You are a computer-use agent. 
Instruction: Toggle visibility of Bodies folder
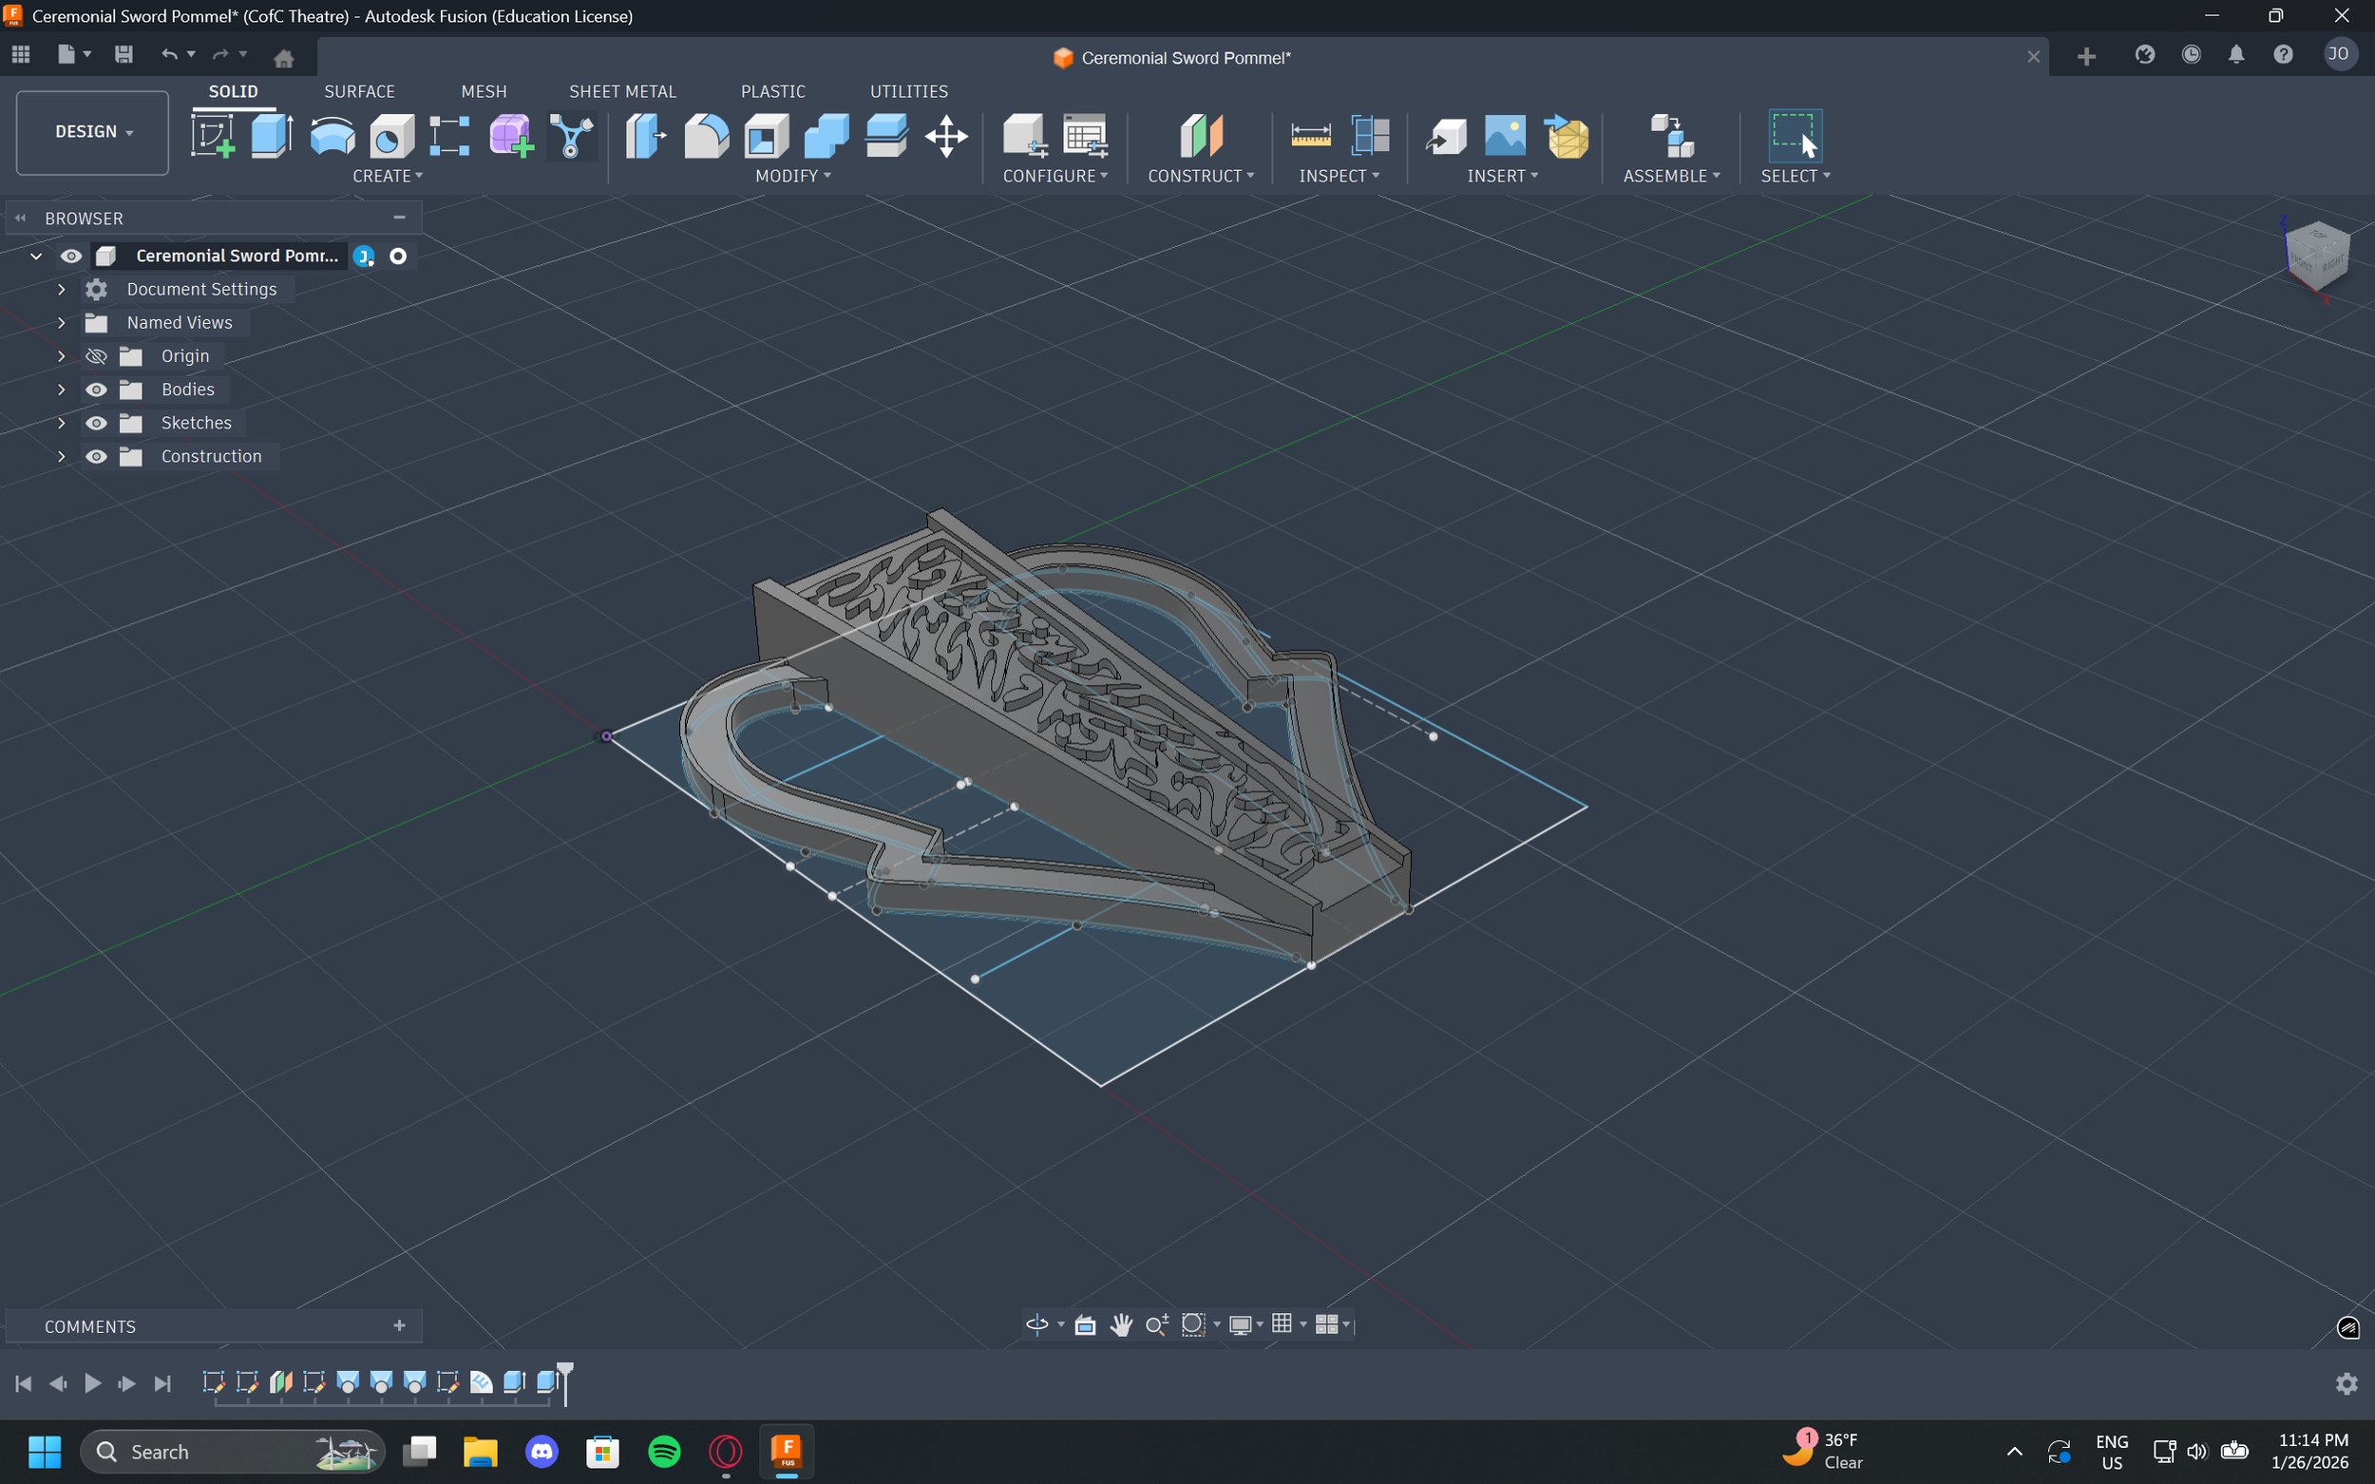[96, 390]
